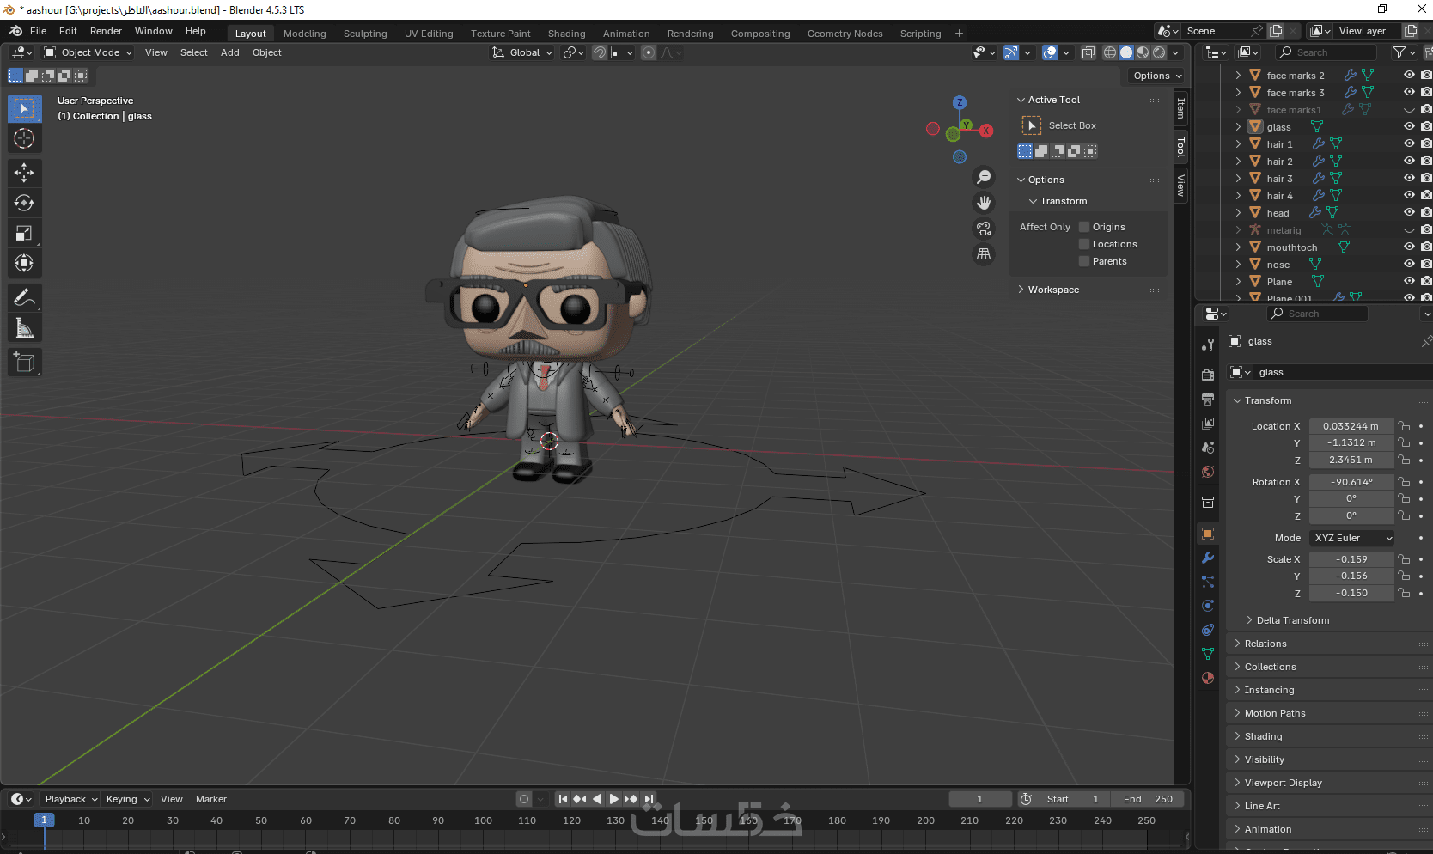Hide the nose object in outliner
This screenshot has height=854, width=1433.
tap(1409, 265)
